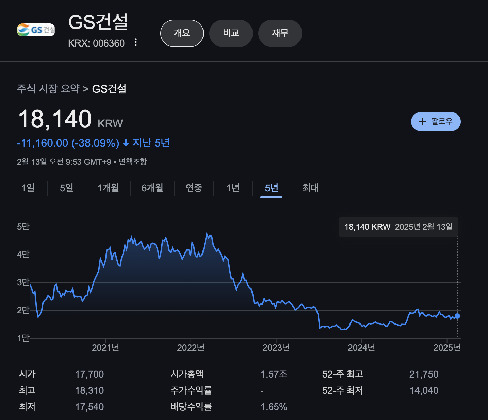Click the plus icon in 팔로우 button
Image resolution: width=488 pixels, height=420 pixels.
(x=422, y=122)
